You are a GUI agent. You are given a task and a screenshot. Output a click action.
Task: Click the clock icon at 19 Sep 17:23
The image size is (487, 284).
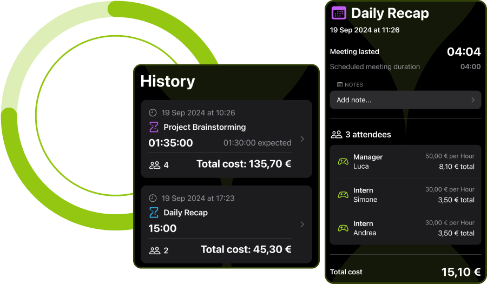click(153, 198)
